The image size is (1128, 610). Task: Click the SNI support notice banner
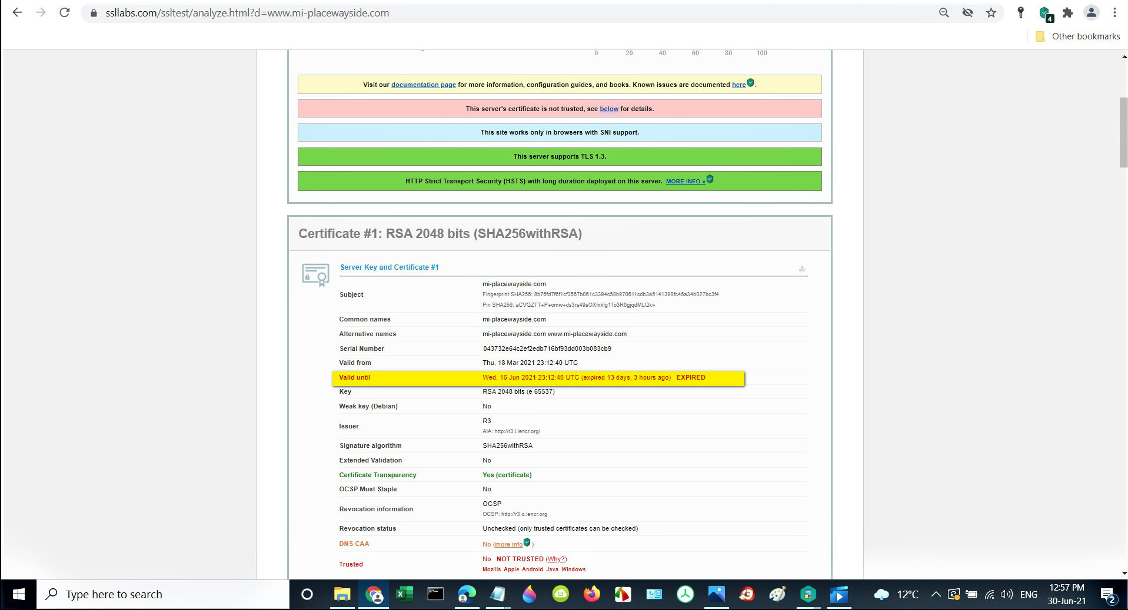[x=560, y=132]
